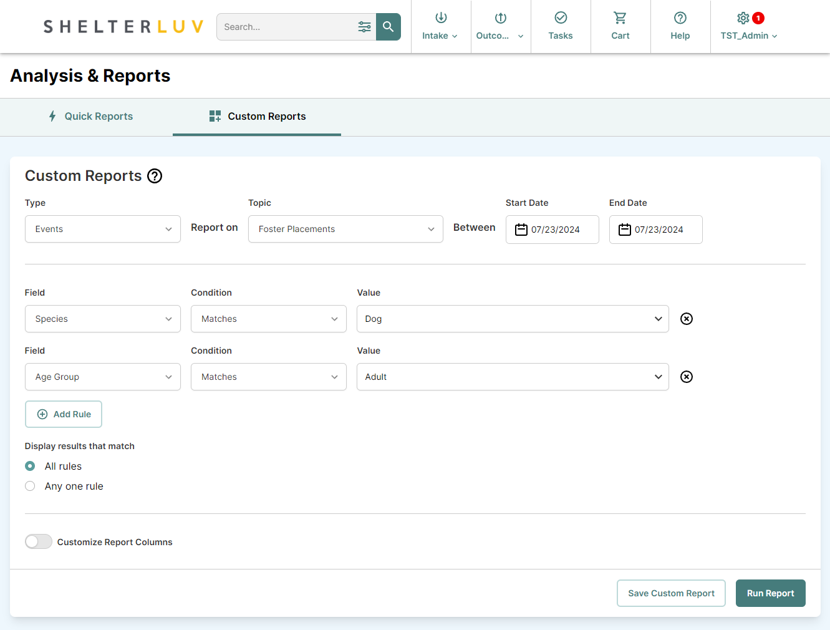The height and width of the screenshot is (630, 830).
Task: Select the Custom Reports tab
Action: [x=257, y=116]
